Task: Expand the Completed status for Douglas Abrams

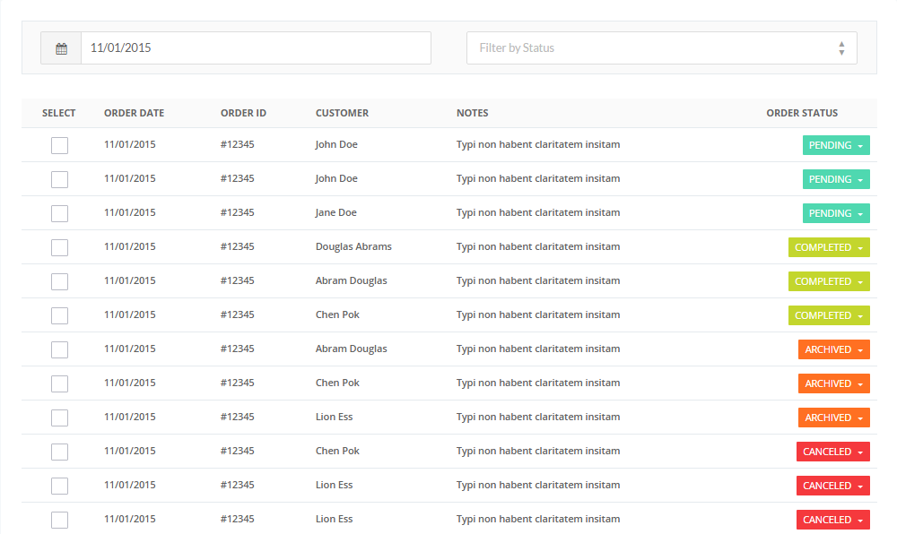Action: pos(829,247)
